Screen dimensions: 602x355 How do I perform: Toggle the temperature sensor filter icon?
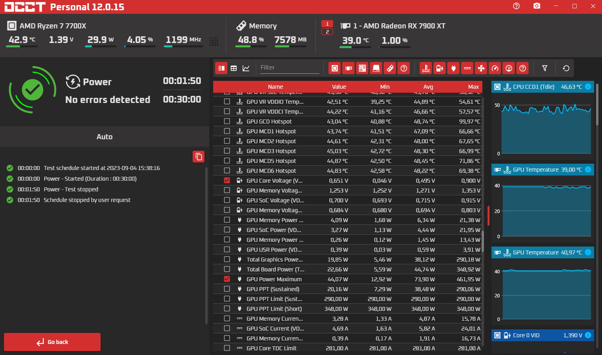tap(426, 68)
